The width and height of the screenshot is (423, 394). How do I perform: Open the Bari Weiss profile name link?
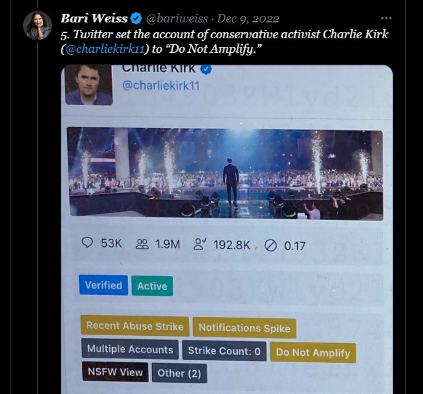click(94, 18)
